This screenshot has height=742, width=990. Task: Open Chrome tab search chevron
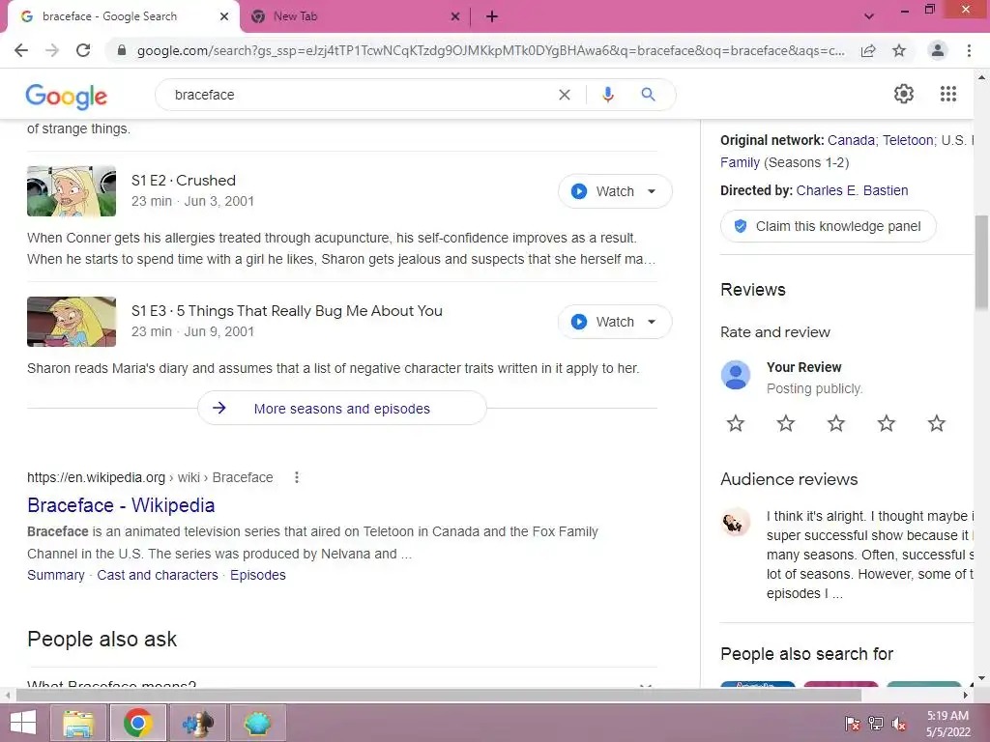pos(869,16)
